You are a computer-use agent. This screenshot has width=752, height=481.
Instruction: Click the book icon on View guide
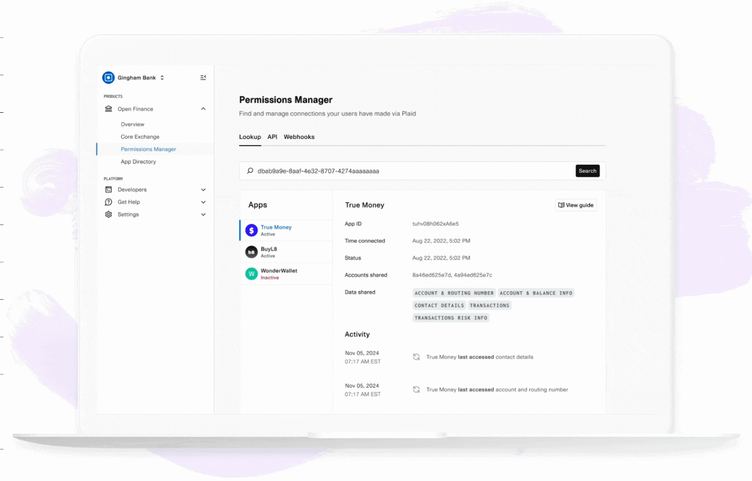tap(561, 205)
